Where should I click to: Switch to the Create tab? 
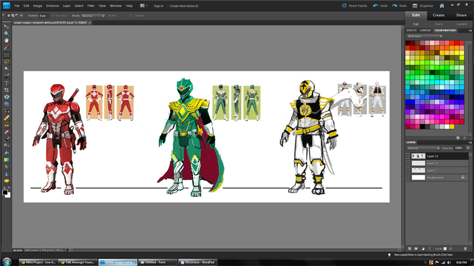(438, 15)
